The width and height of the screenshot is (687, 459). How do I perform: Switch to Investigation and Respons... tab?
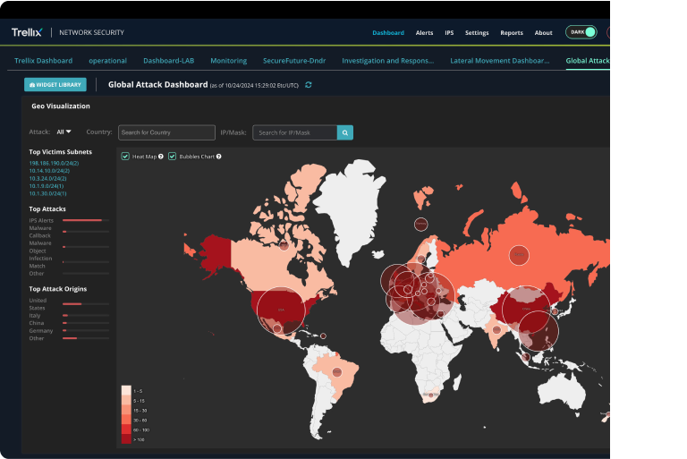pos(387,61)
